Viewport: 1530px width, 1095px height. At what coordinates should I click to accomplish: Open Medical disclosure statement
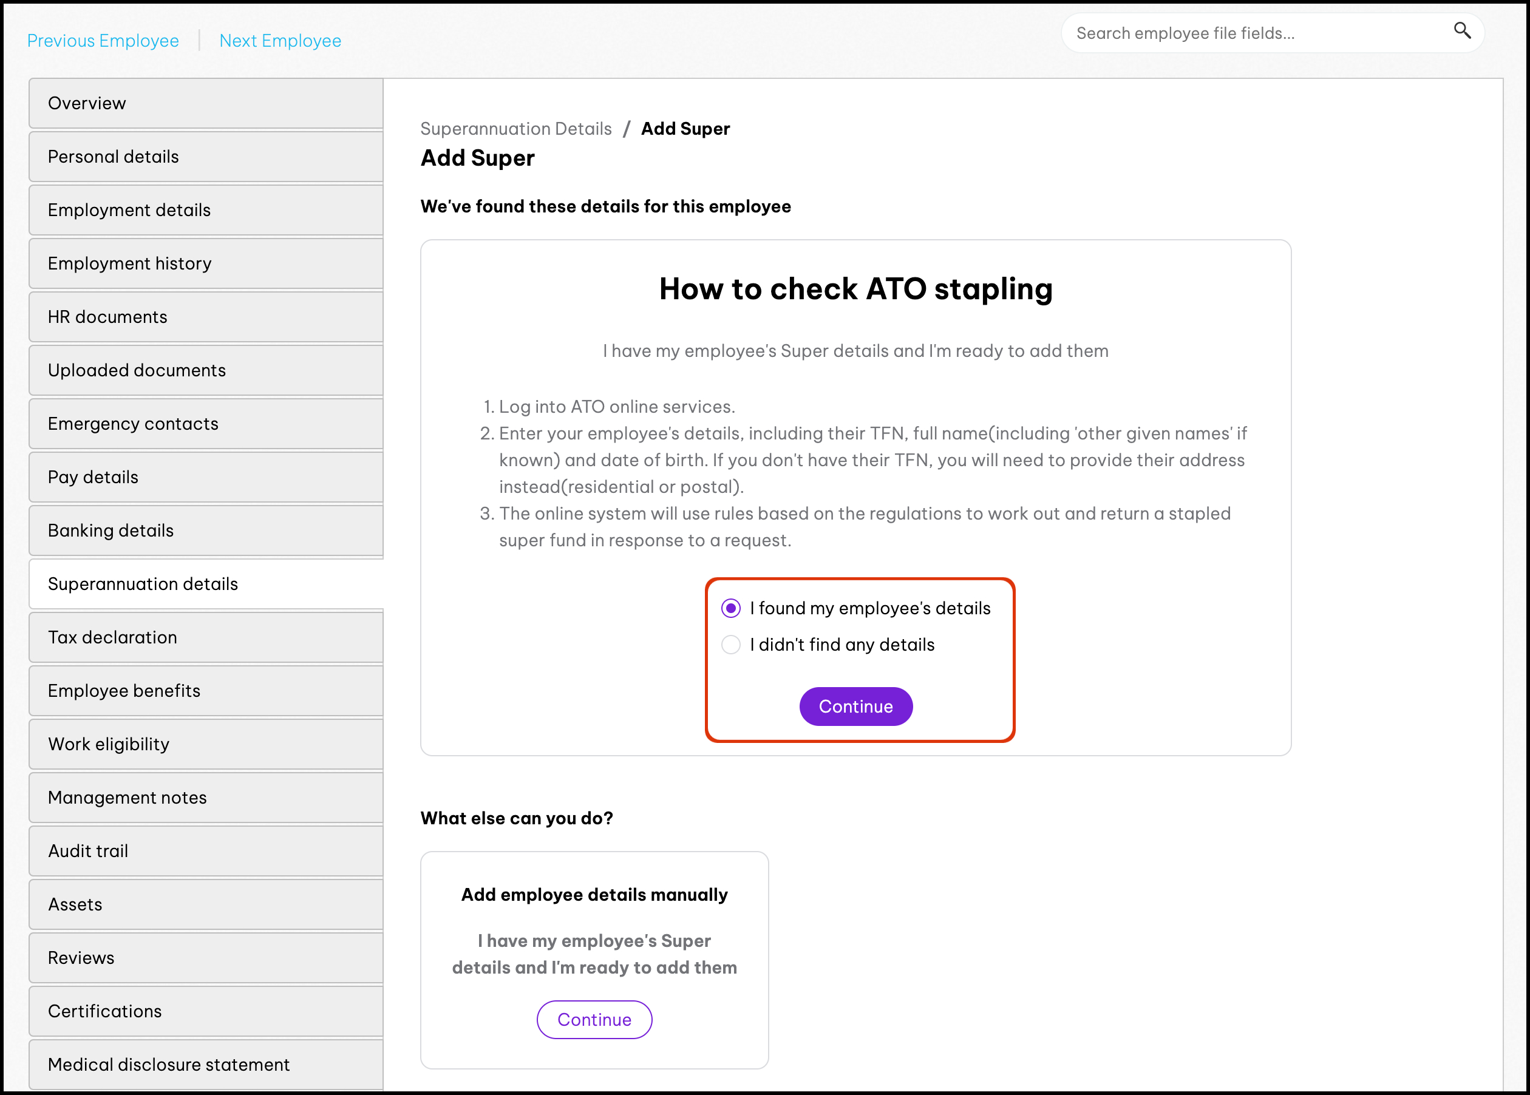(x=206, y=1064)
